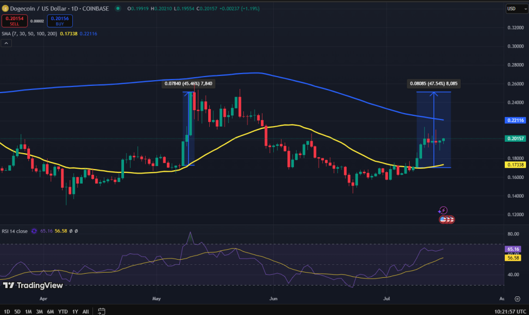
Task: Switch to the YTD time range
Action: tap(63, 311)
